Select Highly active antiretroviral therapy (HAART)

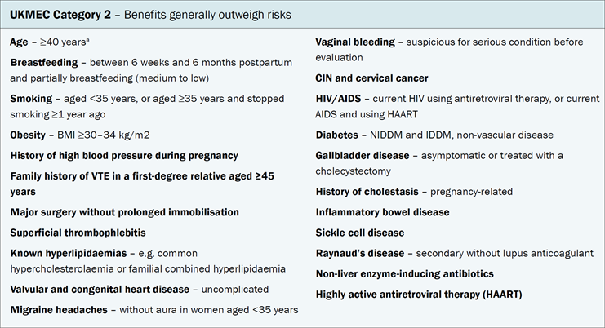pyautogui.click(x=419, y=295)
